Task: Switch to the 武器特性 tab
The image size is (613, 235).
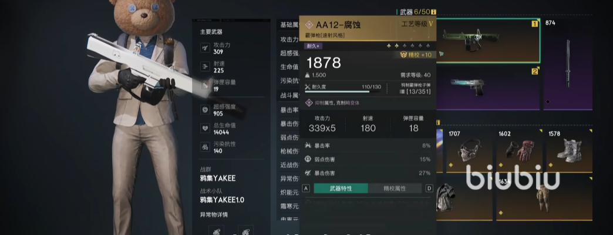Action: [341, 189]
